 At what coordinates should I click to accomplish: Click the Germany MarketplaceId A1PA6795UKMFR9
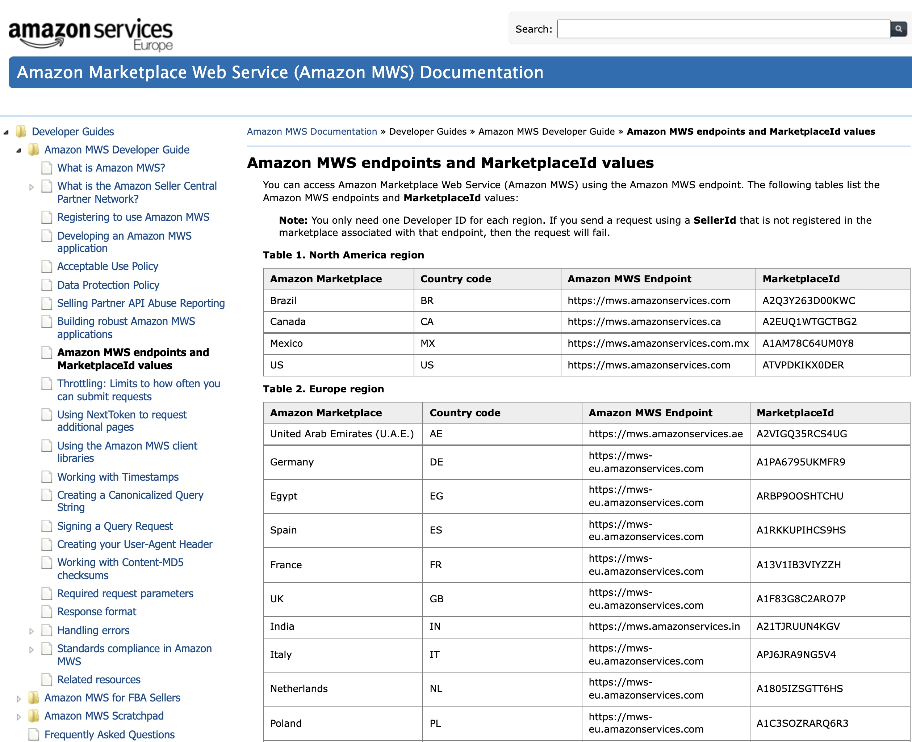(801, 462)
